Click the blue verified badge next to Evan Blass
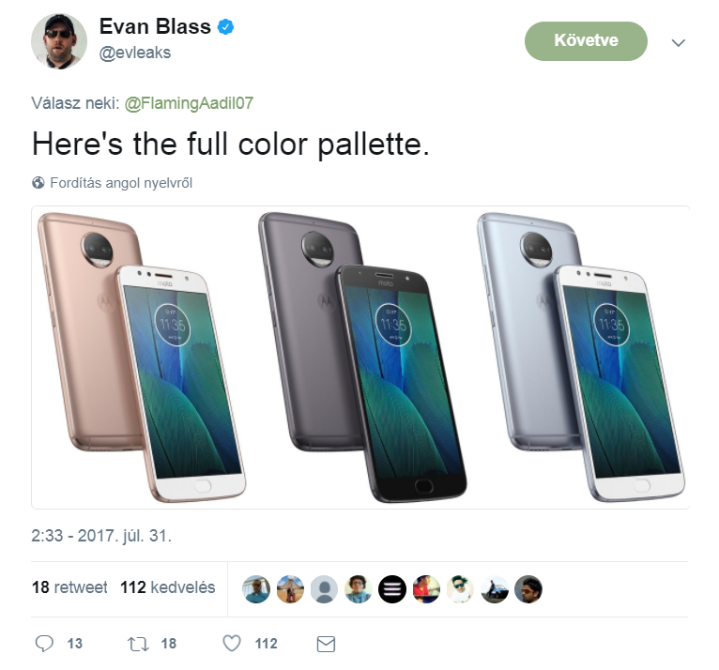 point(226,28)
